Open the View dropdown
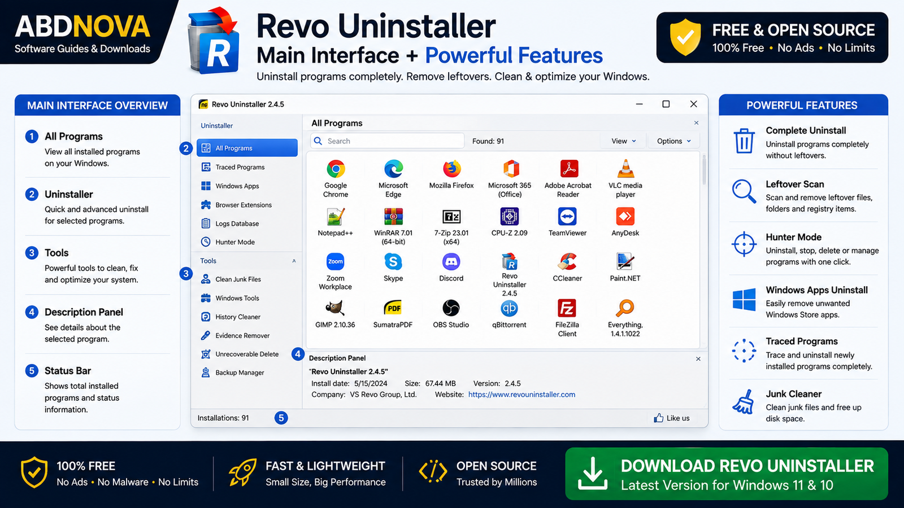The width and height of the screenshot is (904, 508). coord(624,141)
